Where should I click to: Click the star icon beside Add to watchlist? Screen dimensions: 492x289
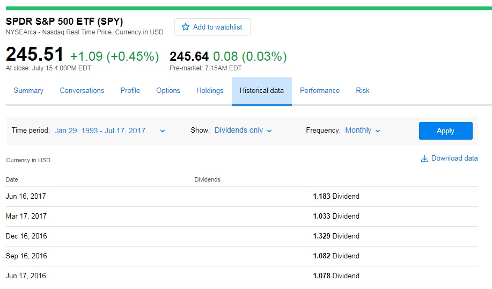[186, 27]
